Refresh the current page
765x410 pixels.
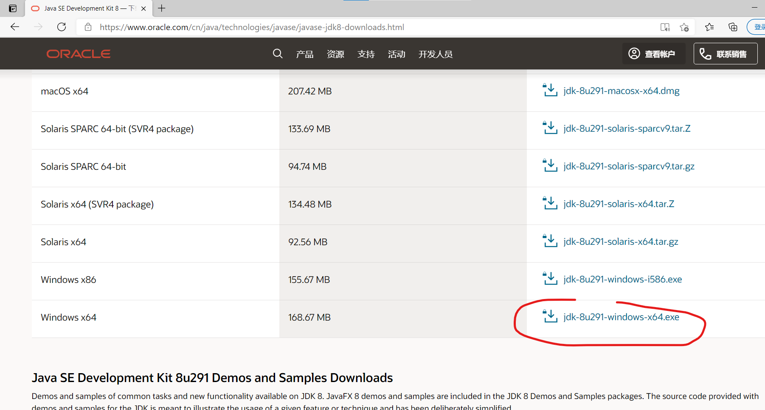coord(62,27)
